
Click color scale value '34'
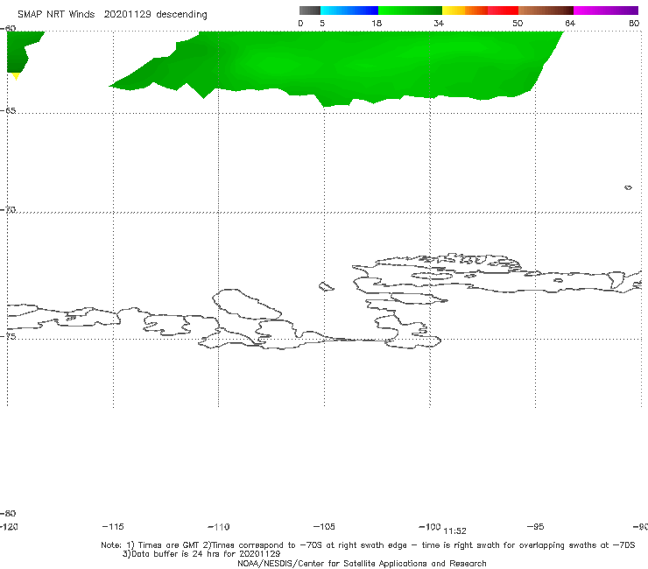pos(439,23)
